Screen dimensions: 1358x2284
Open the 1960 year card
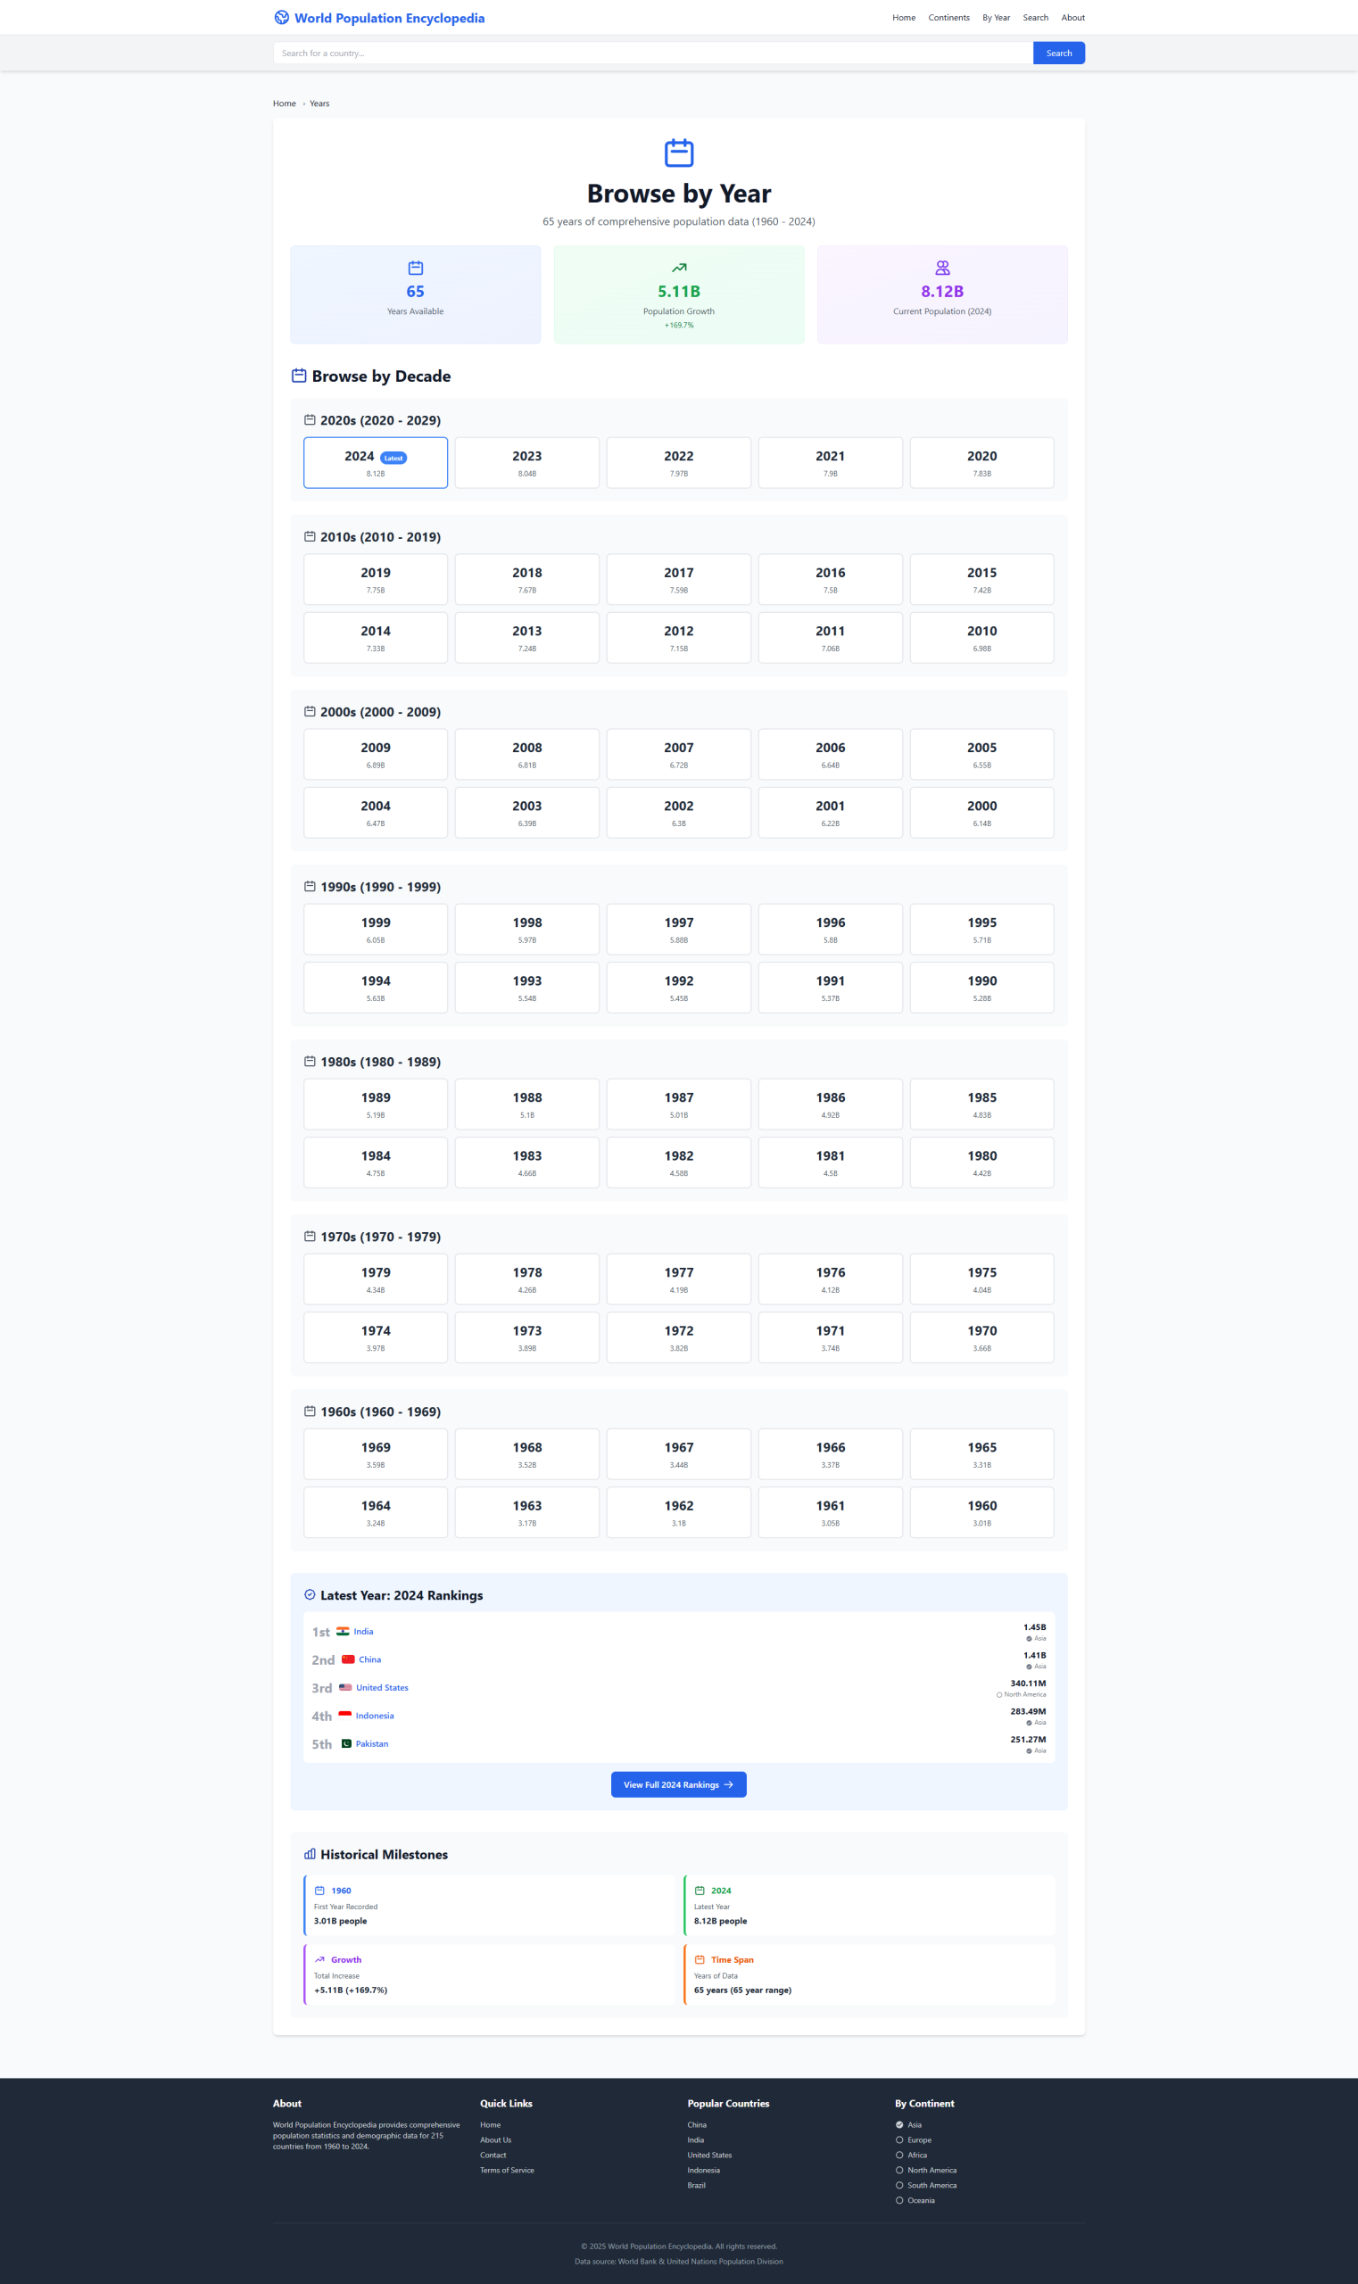point(981,1512)
